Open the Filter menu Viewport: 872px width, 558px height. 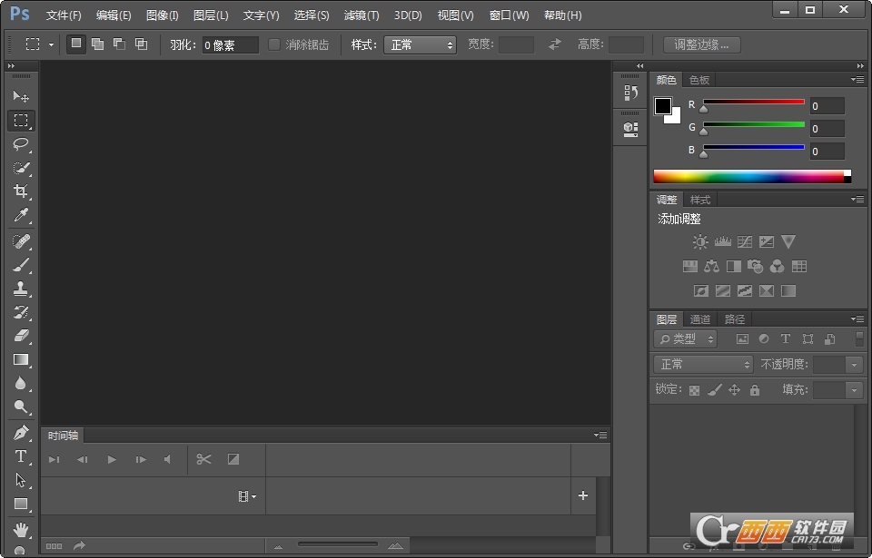coord(360,15)
